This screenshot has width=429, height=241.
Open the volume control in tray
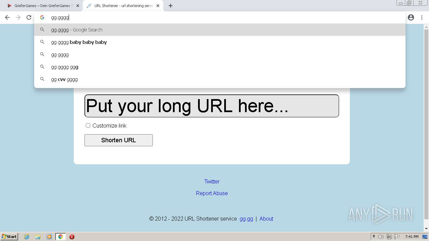[x=381, y=237]
